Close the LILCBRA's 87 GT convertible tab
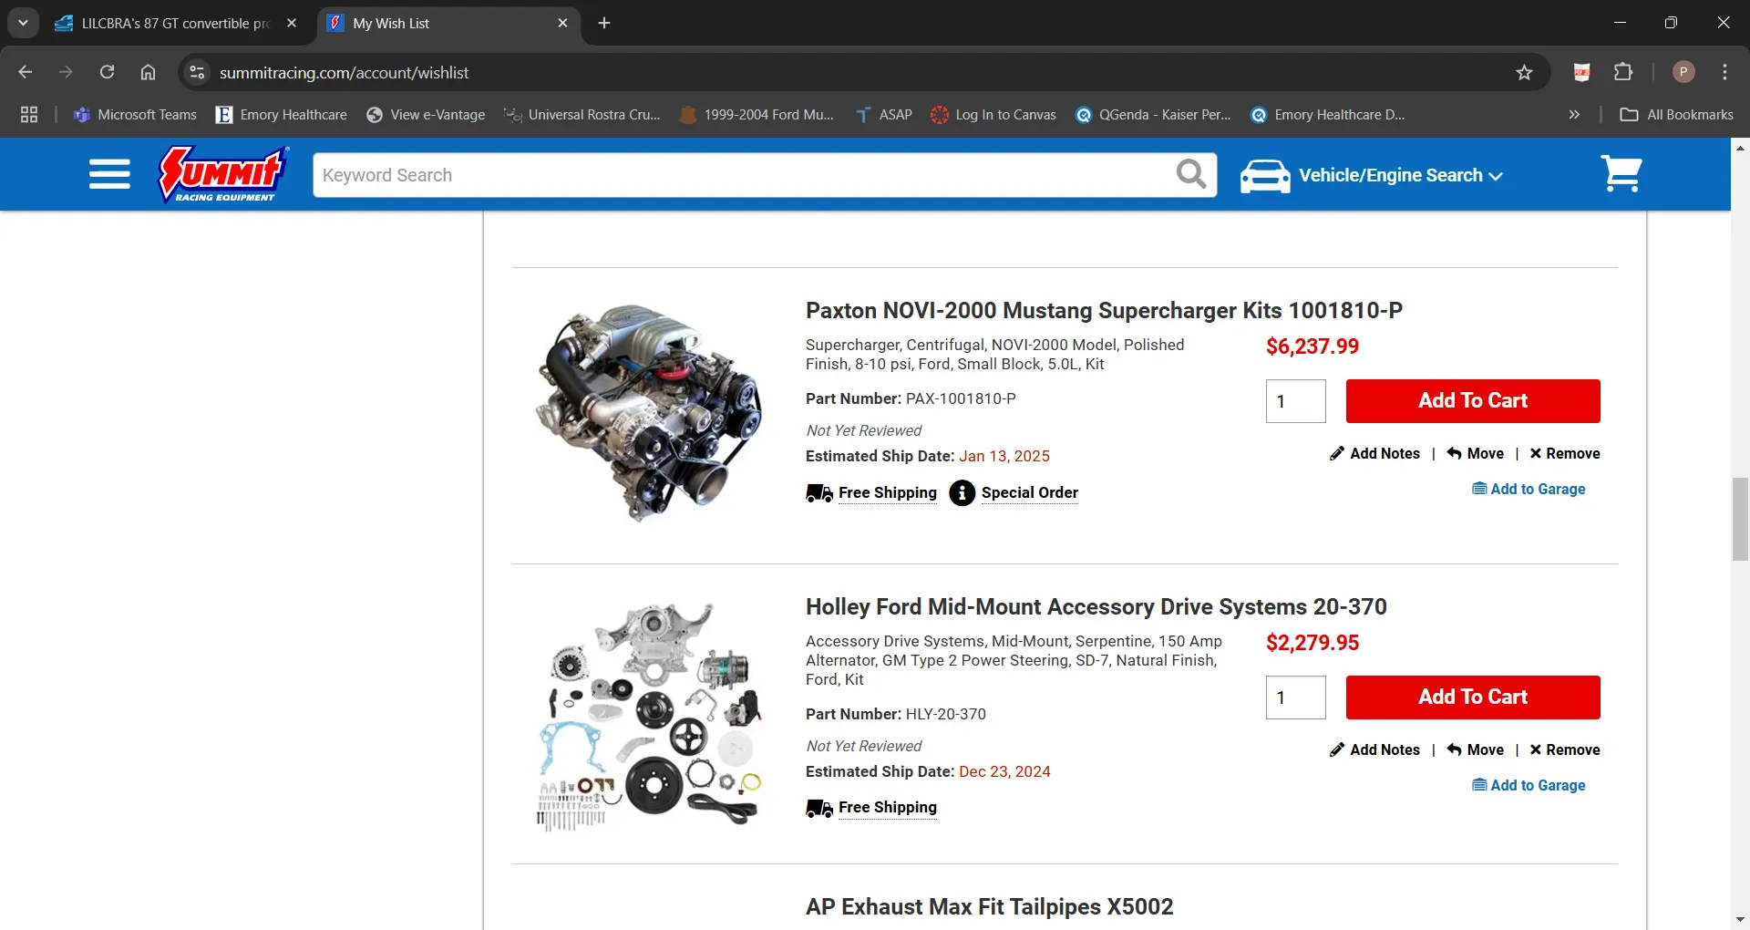The width and height of the screenshot is (1750, 930). point(292,23)
